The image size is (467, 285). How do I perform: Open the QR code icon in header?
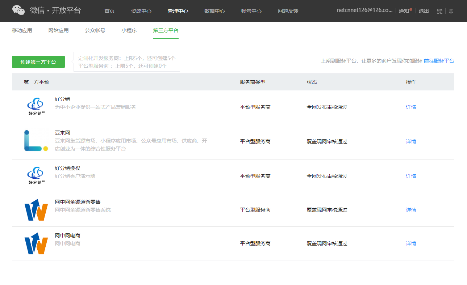[439, 11]
